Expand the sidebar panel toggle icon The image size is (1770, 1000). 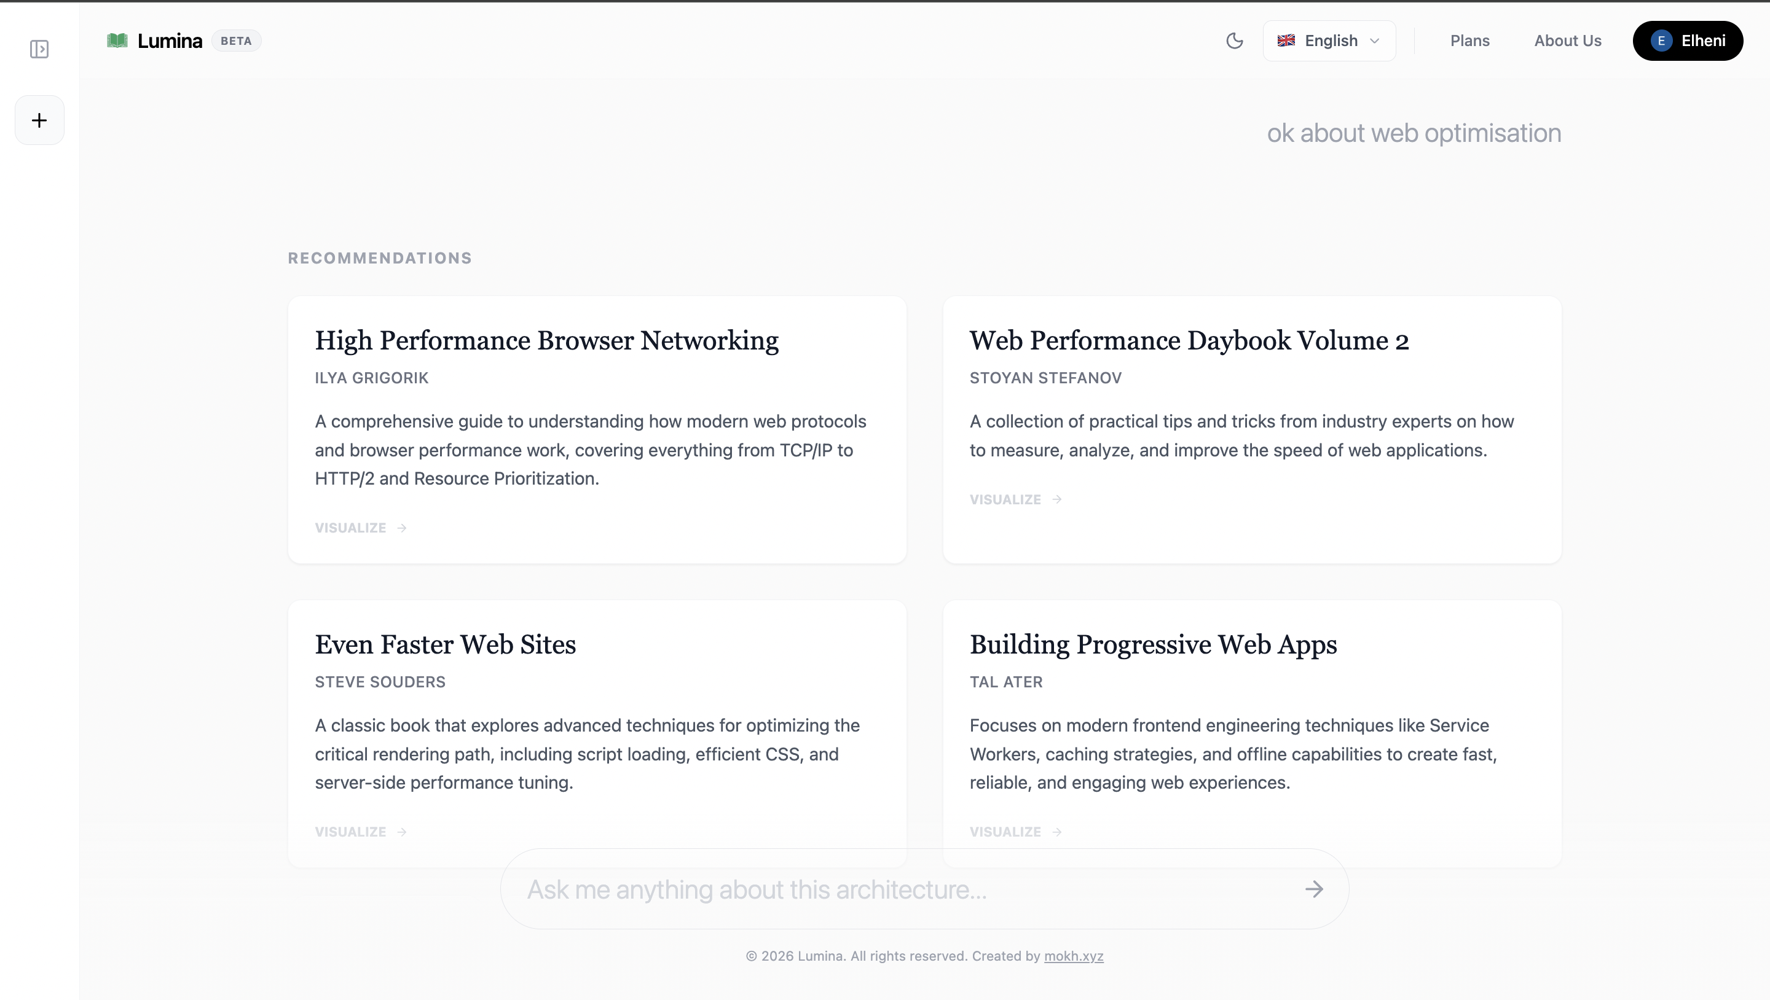click(39, 50)
